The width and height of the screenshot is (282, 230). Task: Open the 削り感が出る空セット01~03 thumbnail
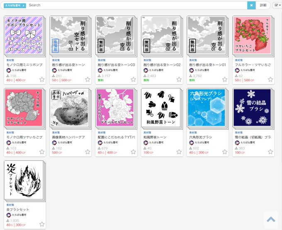coord(70,35)
